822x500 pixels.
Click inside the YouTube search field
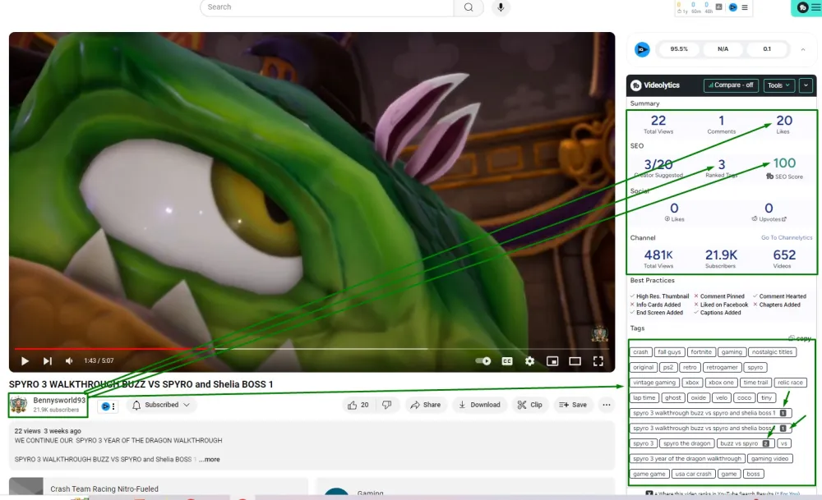tap(326, 7)
